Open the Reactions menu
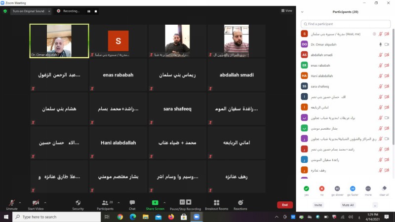395x222 pixels. point(240,203)
